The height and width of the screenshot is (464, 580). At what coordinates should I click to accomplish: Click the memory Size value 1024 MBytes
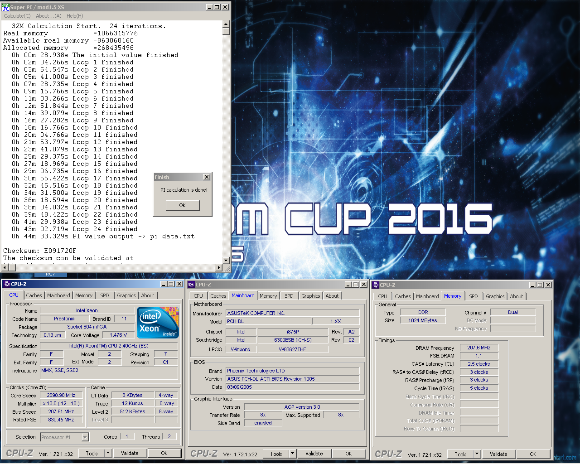point(423,320)
